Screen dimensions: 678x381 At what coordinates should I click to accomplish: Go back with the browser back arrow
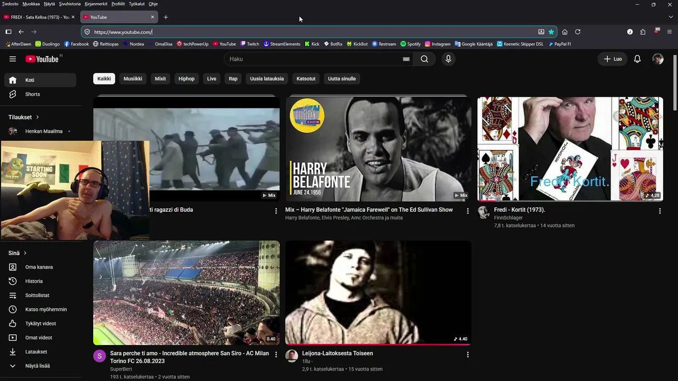[21, 32]
